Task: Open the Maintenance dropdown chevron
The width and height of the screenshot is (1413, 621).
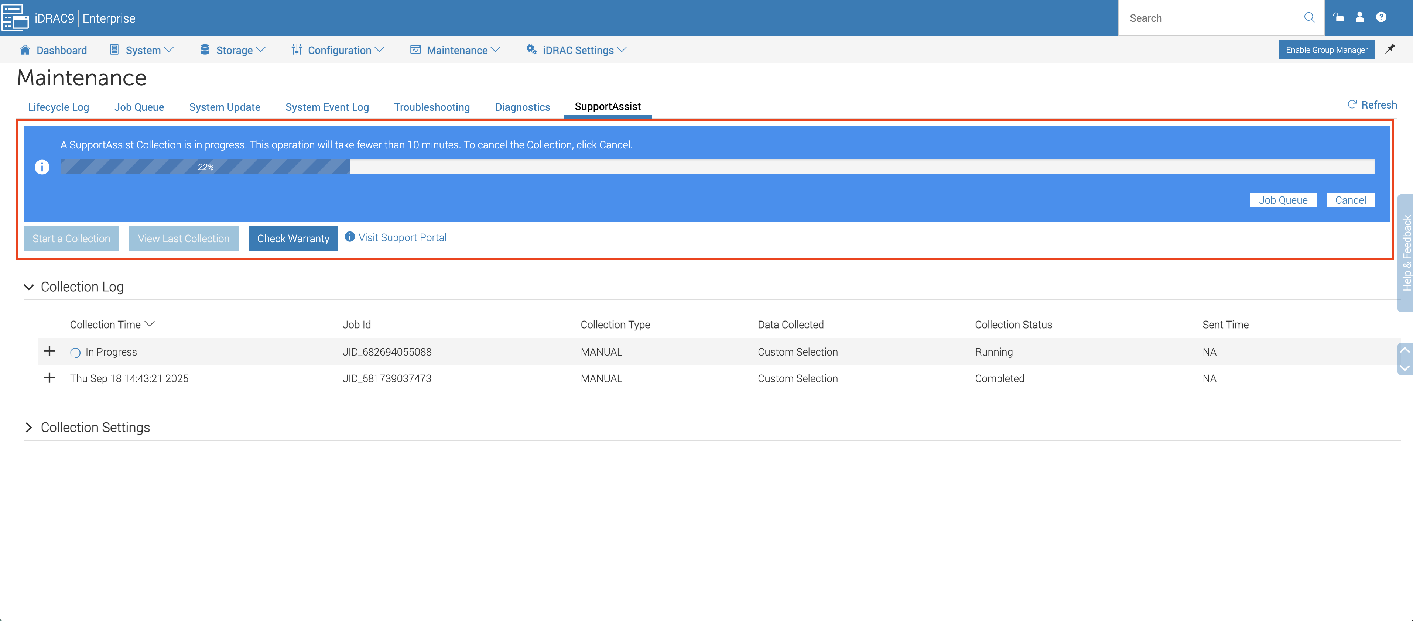Action: click(496, 49)
